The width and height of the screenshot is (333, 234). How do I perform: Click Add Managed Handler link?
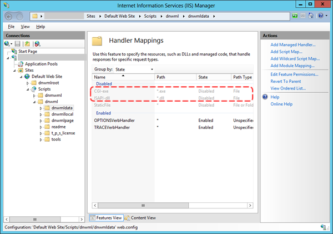pyautogui.click(x=293, y=44)
